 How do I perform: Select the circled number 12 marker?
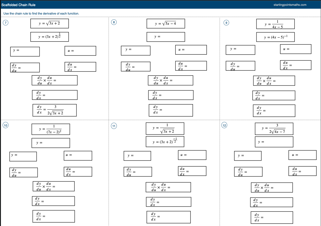click(x=224, y=125)
